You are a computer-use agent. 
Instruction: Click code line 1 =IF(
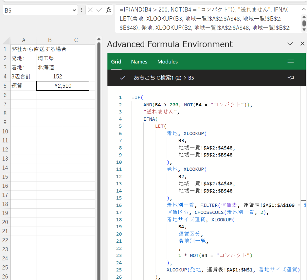coord(137,97)
